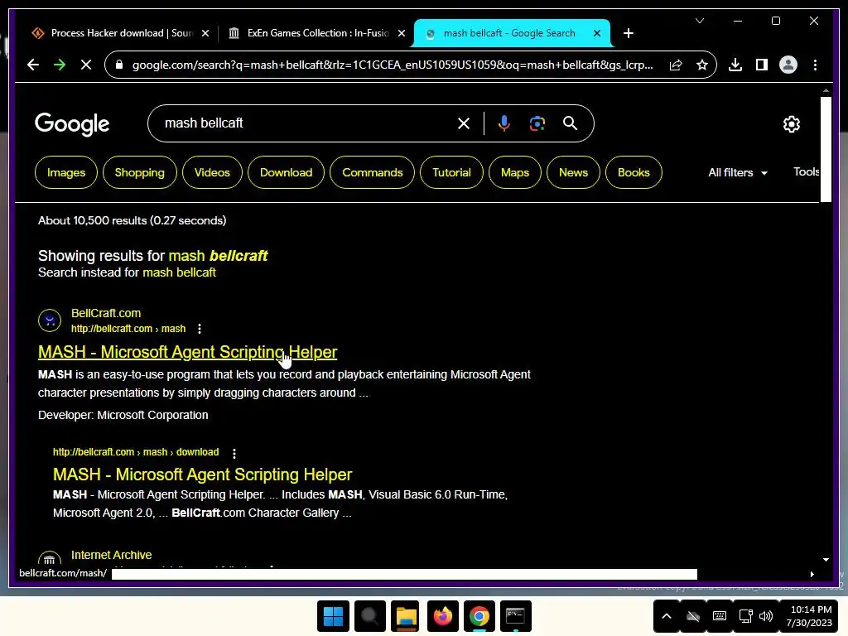Screen dimensions: 848x636
Task: Click the vertical page scrollbar thumb
Action: pos(826,149)
